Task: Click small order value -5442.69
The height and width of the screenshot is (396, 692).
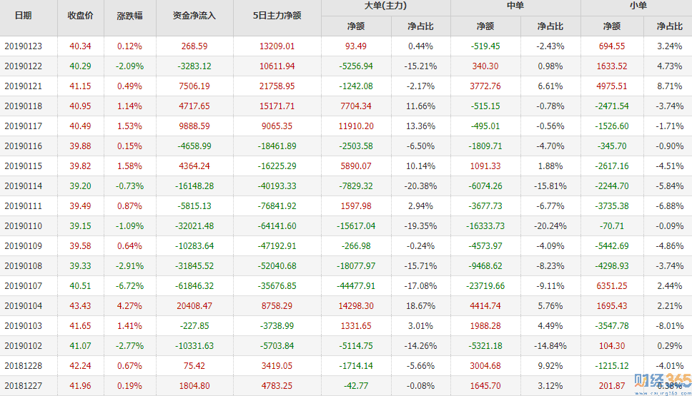Action: coord(612,245)
